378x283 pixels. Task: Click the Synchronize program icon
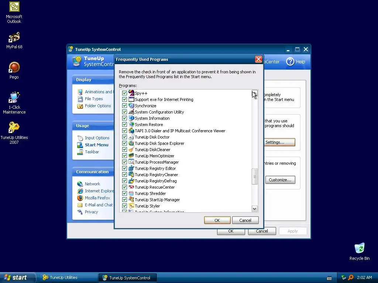coord(131,105)
